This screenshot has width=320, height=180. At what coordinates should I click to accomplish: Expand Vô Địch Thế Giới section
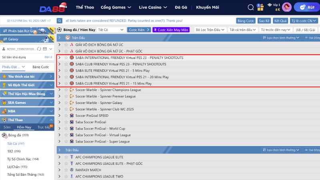[x=27, y=85]
